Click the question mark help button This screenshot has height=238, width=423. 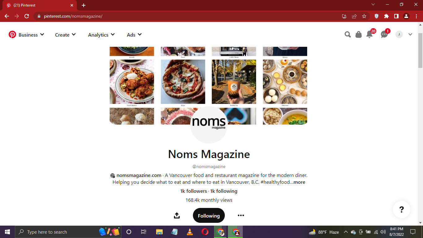pyautogui.click(x=402, y=209)
